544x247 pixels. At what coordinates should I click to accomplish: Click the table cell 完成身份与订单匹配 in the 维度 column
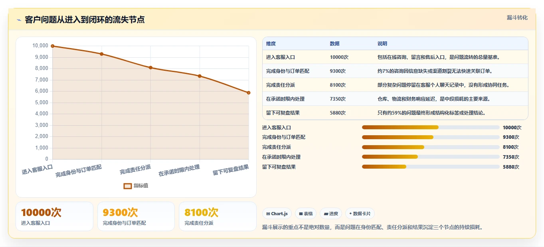[288, 71]
